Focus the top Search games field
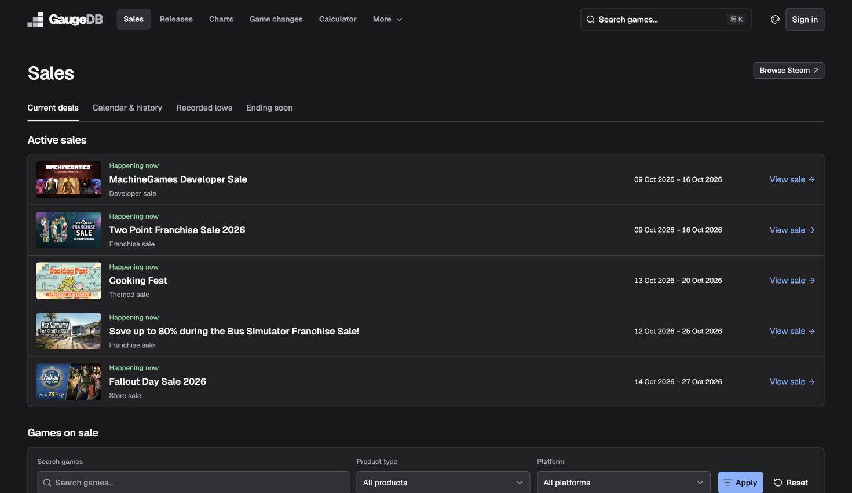Screen dimensions: 852x493 (x=666, y=20)
